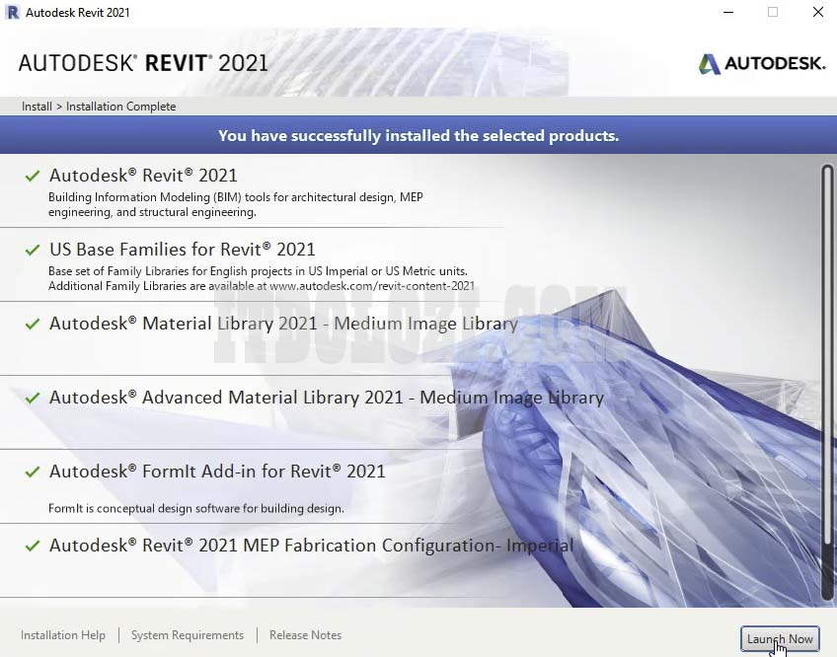Click checkmark next to FormIt Add-in
Image resolution: width=837 pixels, height=657 pixels.
pos(33,473)
